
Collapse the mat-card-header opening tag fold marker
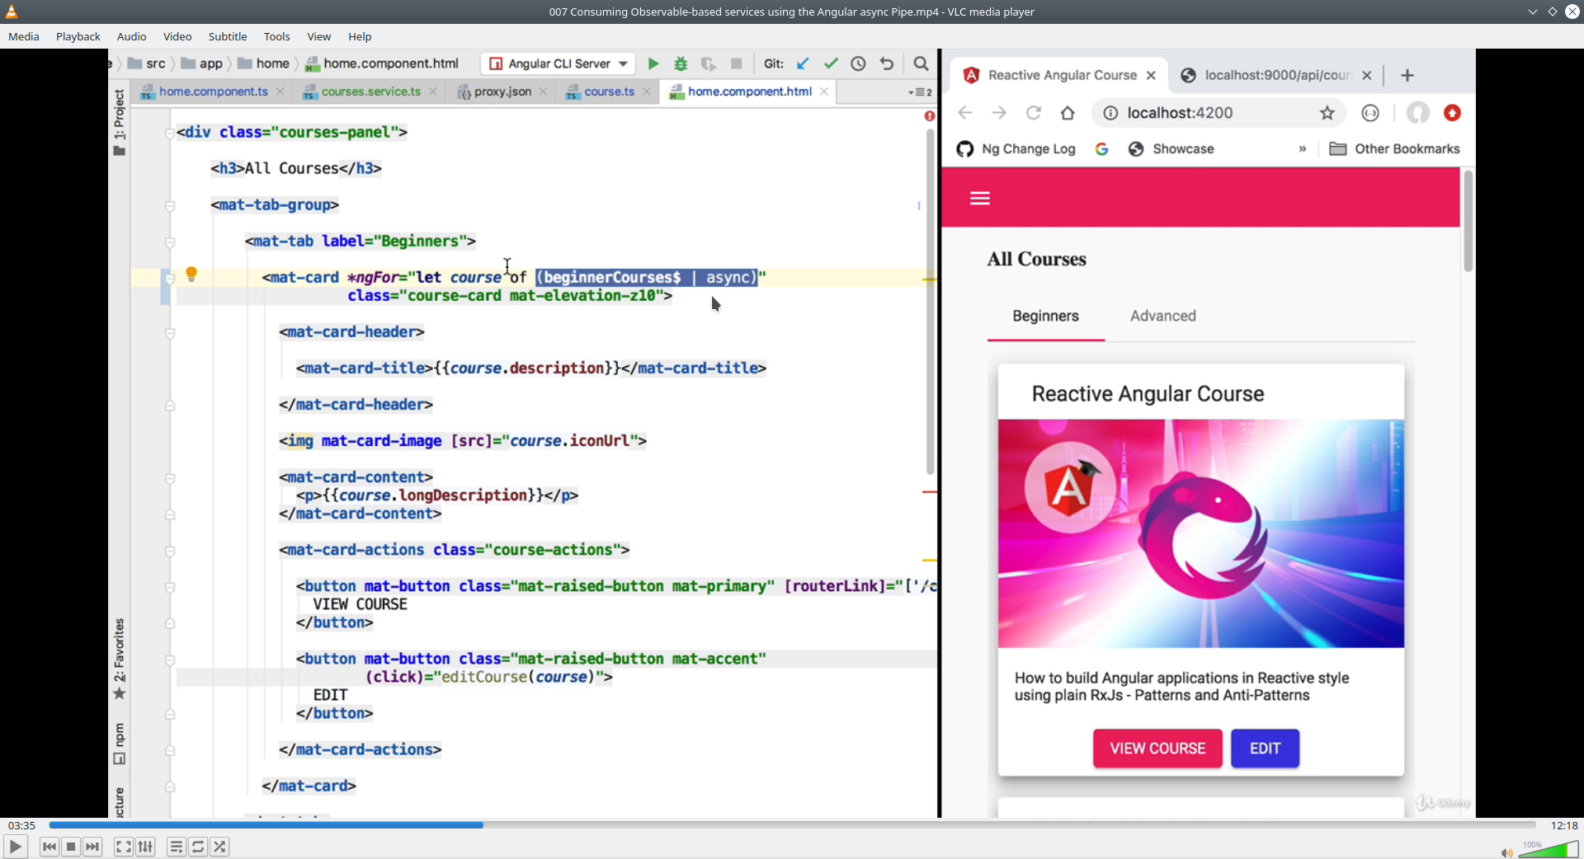tap(170, 332)
